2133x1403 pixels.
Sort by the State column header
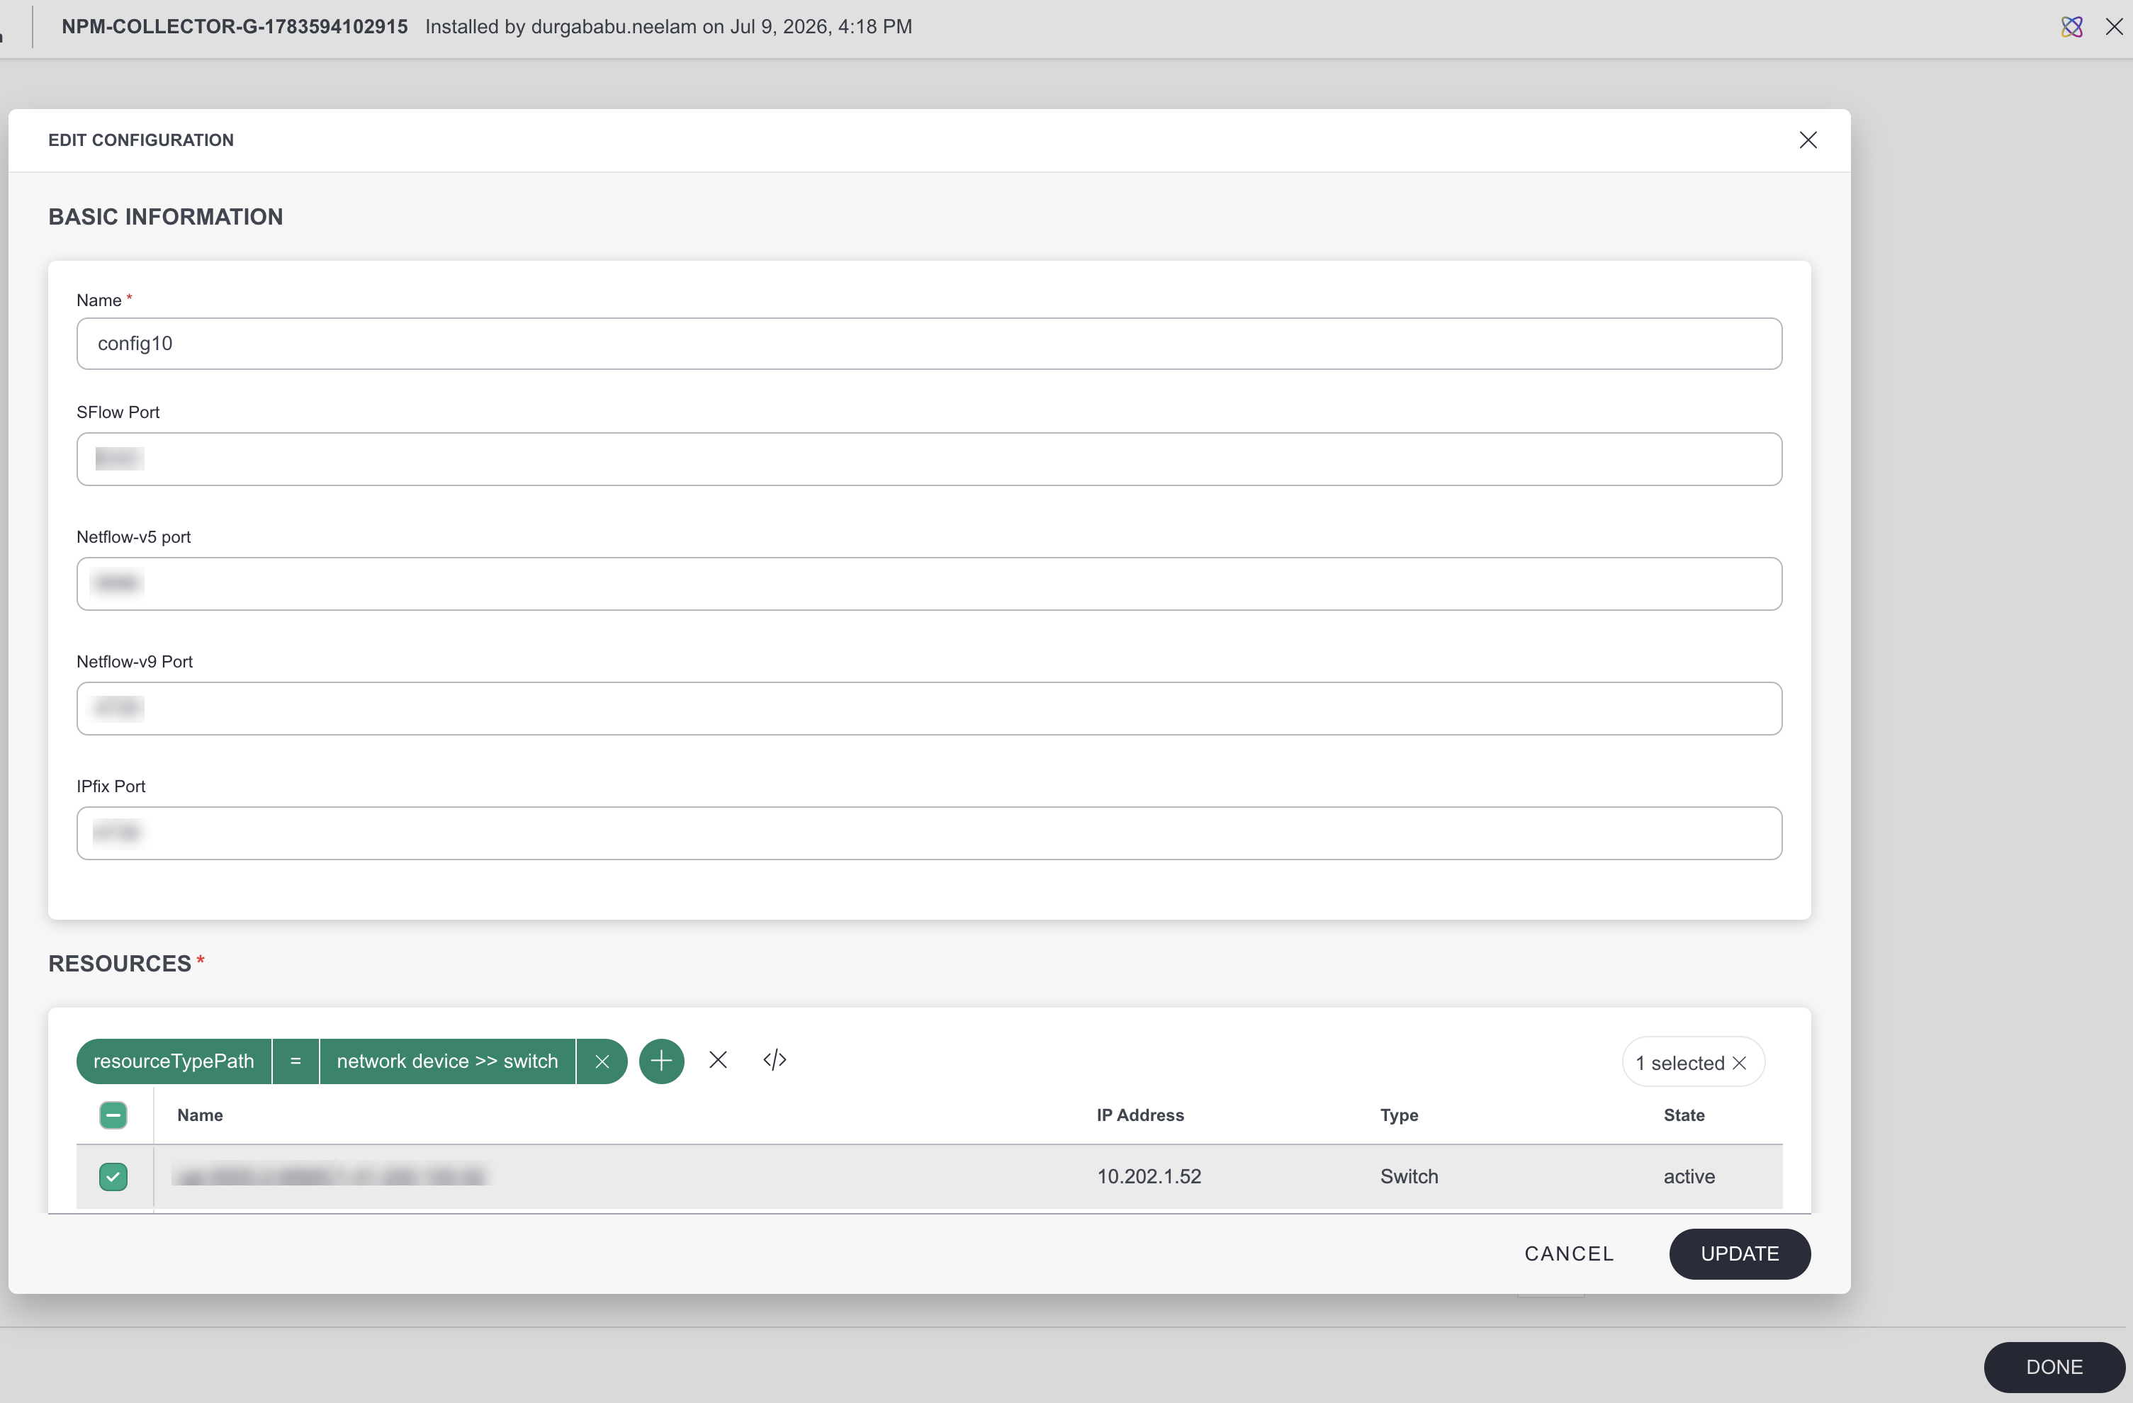point(1684,1115)
